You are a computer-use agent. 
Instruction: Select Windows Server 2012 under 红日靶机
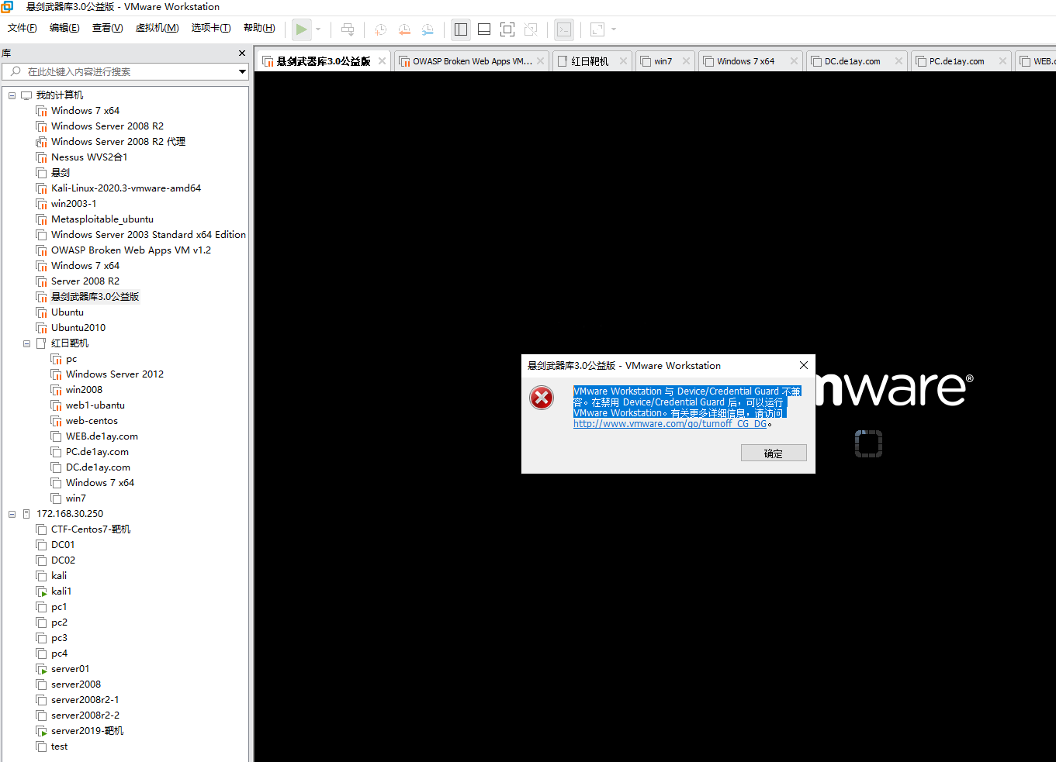pyautogui.click(x=115, y=374)
